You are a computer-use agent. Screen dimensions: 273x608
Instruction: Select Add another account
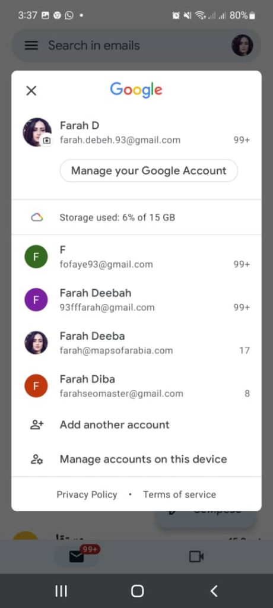[x=136, y=425]
